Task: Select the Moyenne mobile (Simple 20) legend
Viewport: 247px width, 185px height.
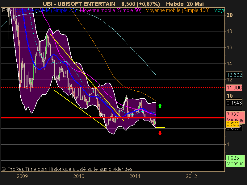Action: 45,10
